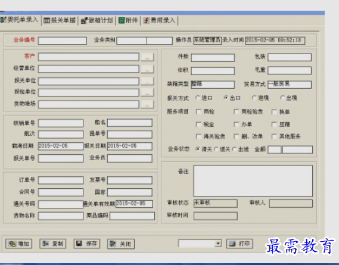Viewport: 339px width, 265px height.
Task: Select the 退关 status radio button
Action: [x=216, y=149]
